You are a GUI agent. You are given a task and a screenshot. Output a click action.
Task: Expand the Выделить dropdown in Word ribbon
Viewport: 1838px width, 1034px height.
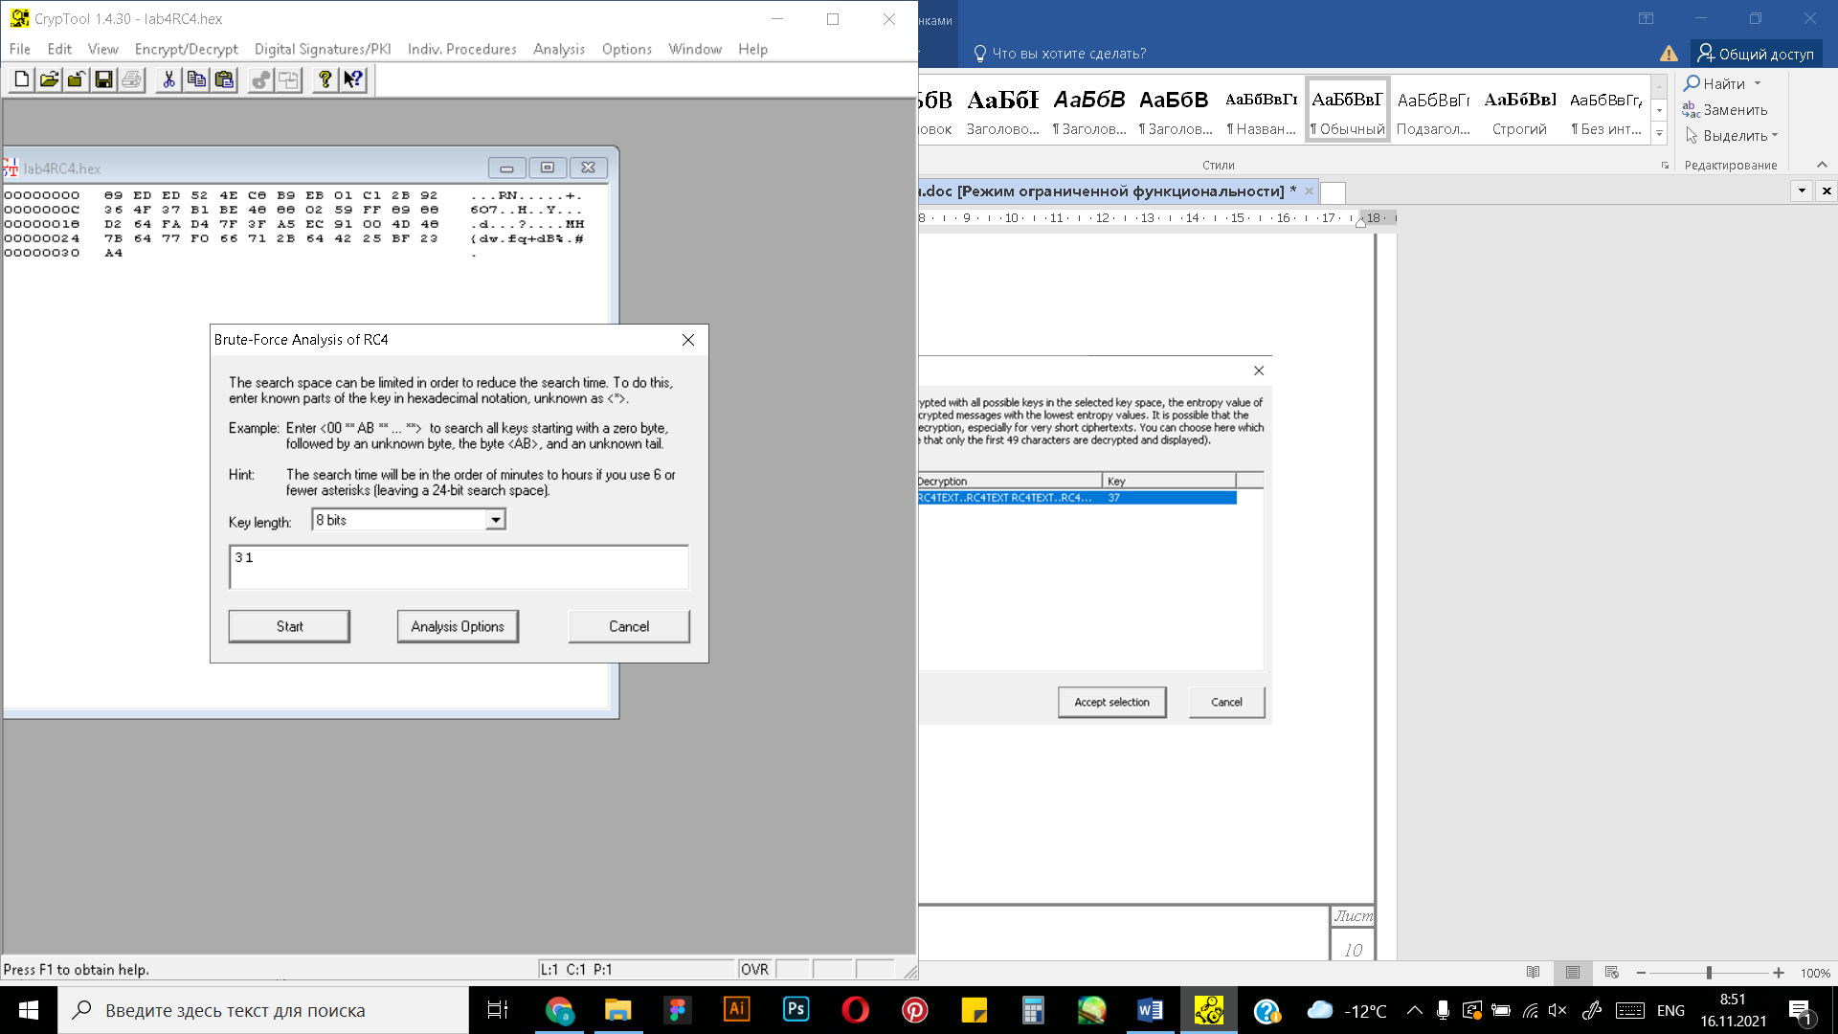point(1775,136)
